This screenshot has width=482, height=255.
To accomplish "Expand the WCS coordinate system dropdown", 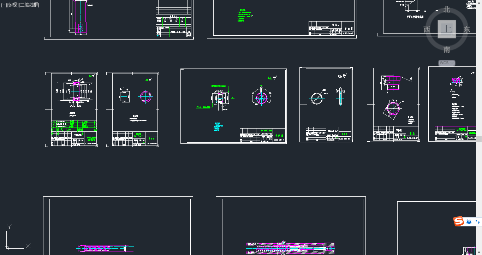I will [x=447, y=63].
